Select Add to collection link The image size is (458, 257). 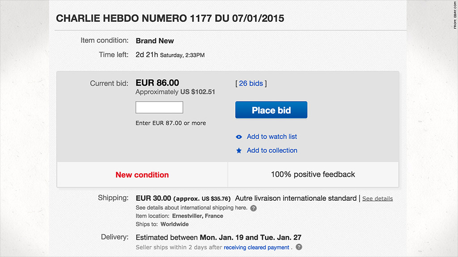point(272,150)
